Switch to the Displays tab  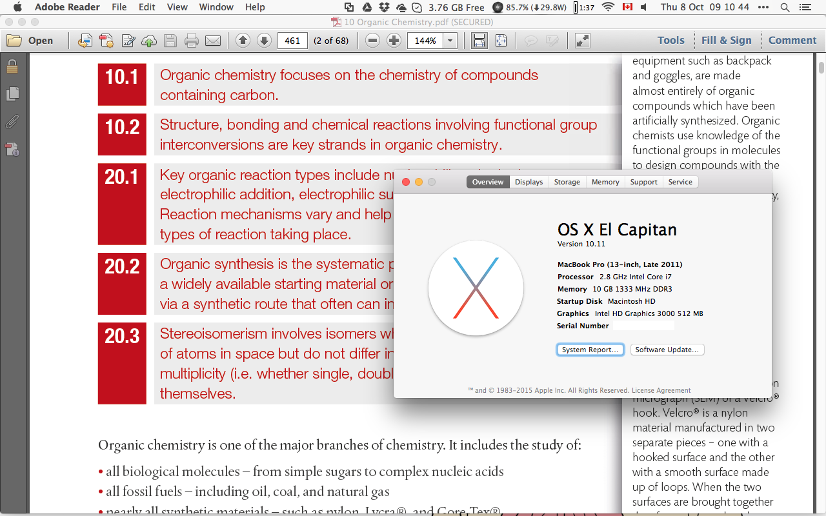529,182
